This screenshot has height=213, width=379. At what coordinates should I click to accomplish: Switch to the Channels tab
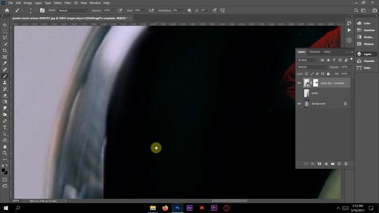(314, 51)
